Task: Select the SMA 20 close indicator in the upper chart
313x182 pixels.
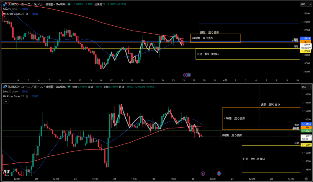Action: [12, 9]
